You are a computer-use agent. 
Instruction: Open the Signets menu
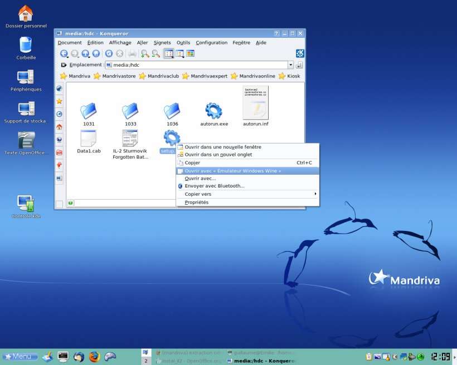(x=162, y=42)
